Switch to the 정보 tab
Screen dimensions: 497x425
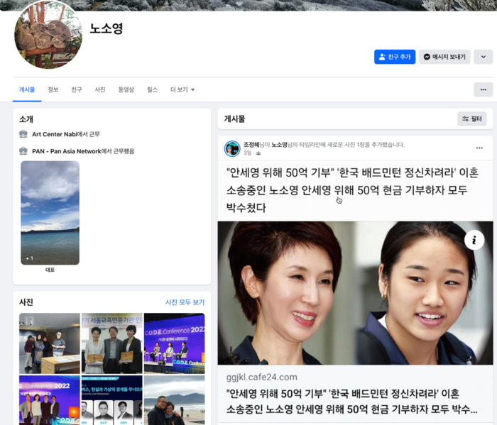pos(53,90)
